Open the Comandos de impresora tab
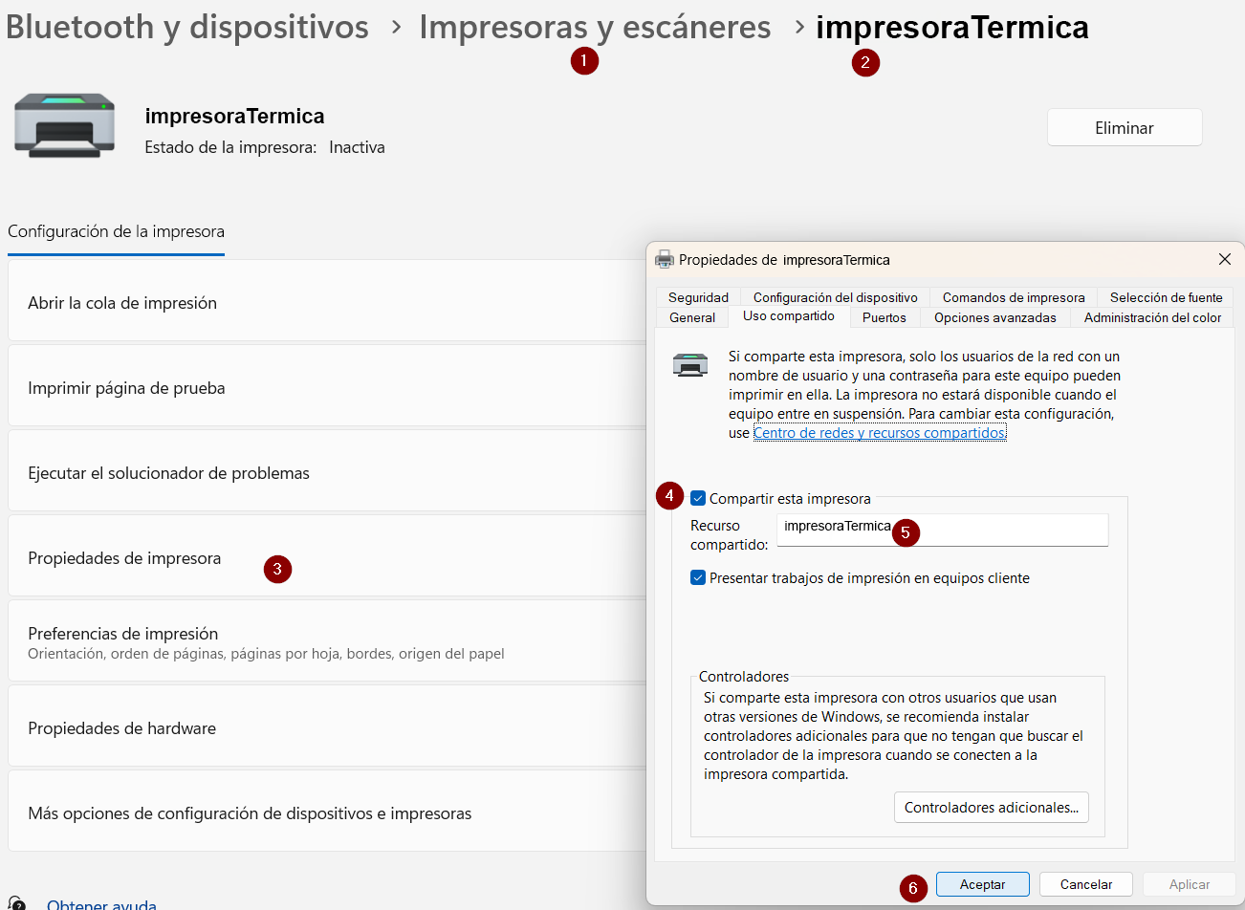 click(1013, 296)
